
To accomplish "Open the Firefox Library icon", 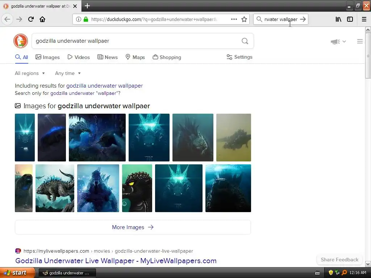I will tap(338, 19).
